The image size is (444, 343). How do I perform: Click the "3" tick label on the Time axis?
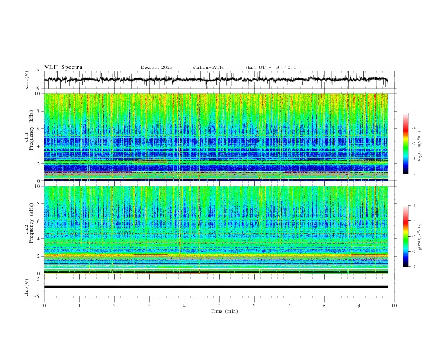[149, 305]
